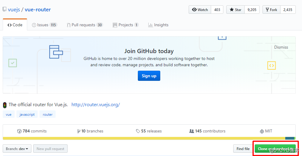Click the 115 issues count badge
Viewport: 302px width, 156px height.
53,25
